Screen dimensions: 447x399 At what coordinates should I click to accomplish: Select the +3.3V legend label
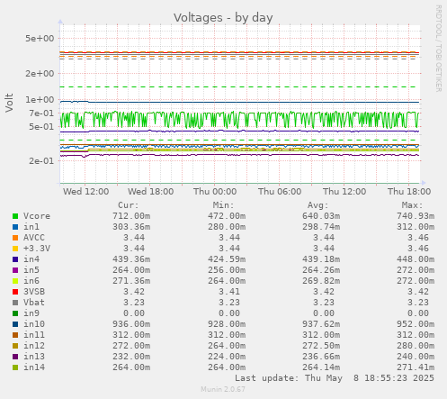pos(37,249)
